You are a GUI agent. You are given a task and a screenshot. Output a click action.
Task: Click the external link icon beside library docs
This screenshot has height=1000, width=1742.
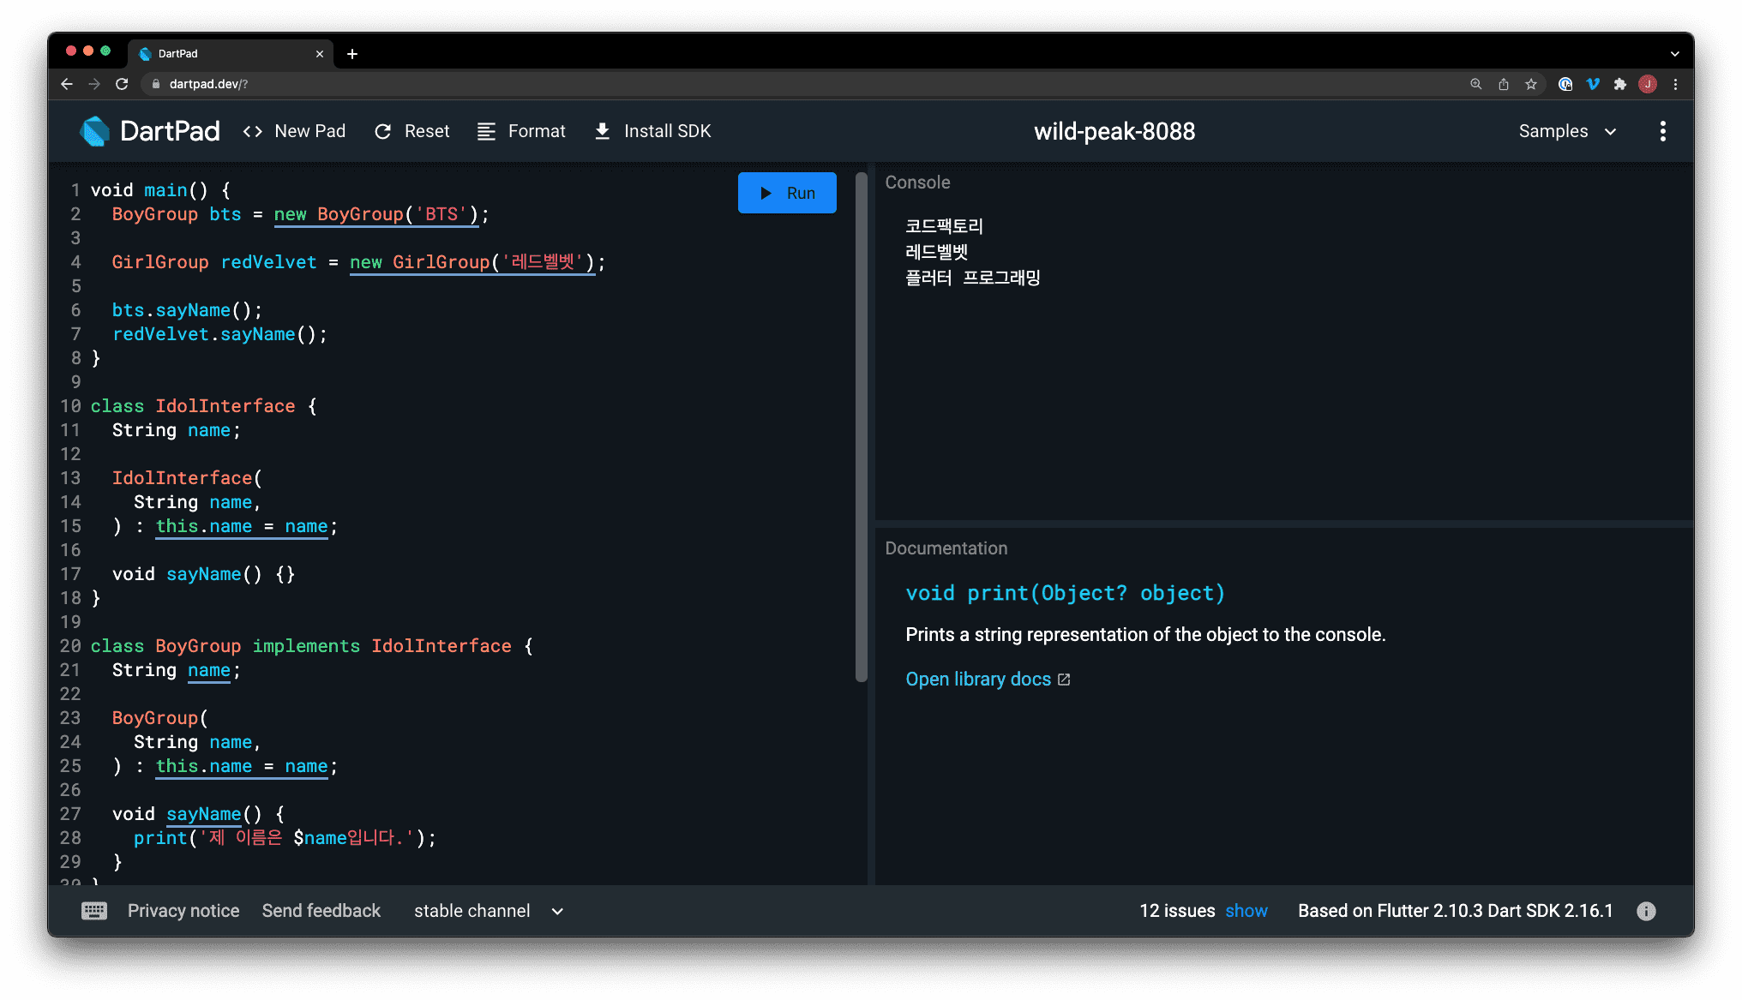[x=1064, y=680]
